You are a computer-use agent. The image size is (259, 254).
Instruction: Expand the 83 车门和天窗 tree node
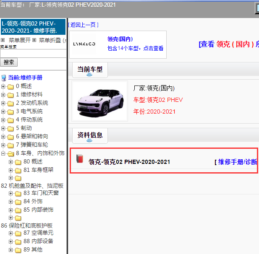tap(10, 193)
